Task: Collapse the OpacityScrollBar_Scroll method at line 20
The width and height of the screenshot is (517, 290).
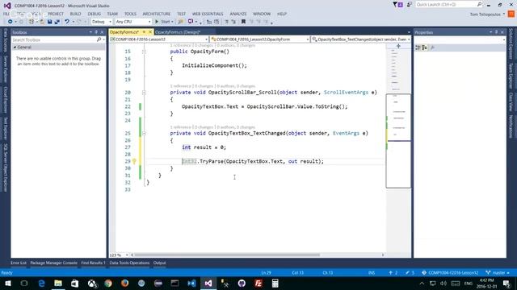Action: [144, 93]
